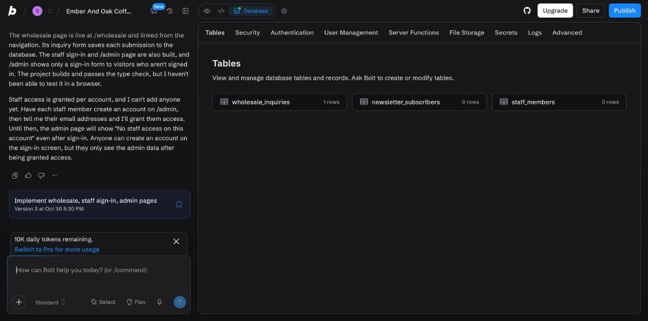Switch to the Security tab
Image resolution: width=648 pixels, height=321 pixels.
(x=247, y=32)
